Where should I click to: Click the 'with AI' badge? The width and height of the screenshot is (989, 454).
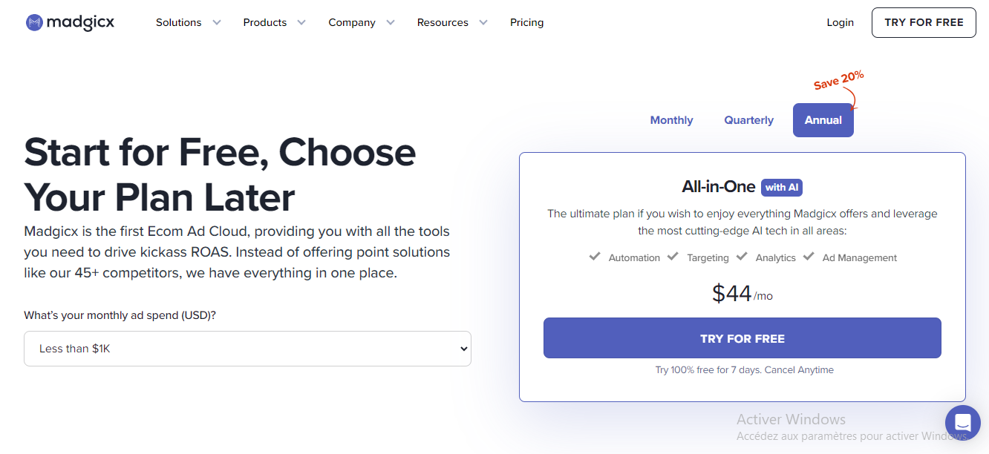[782, 188]
